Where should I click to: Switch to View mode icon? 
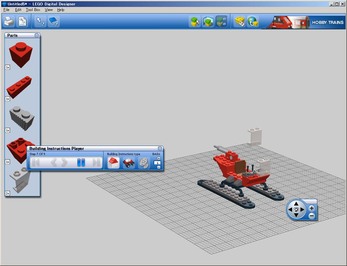pyautogui.click(x=208, y=22)
